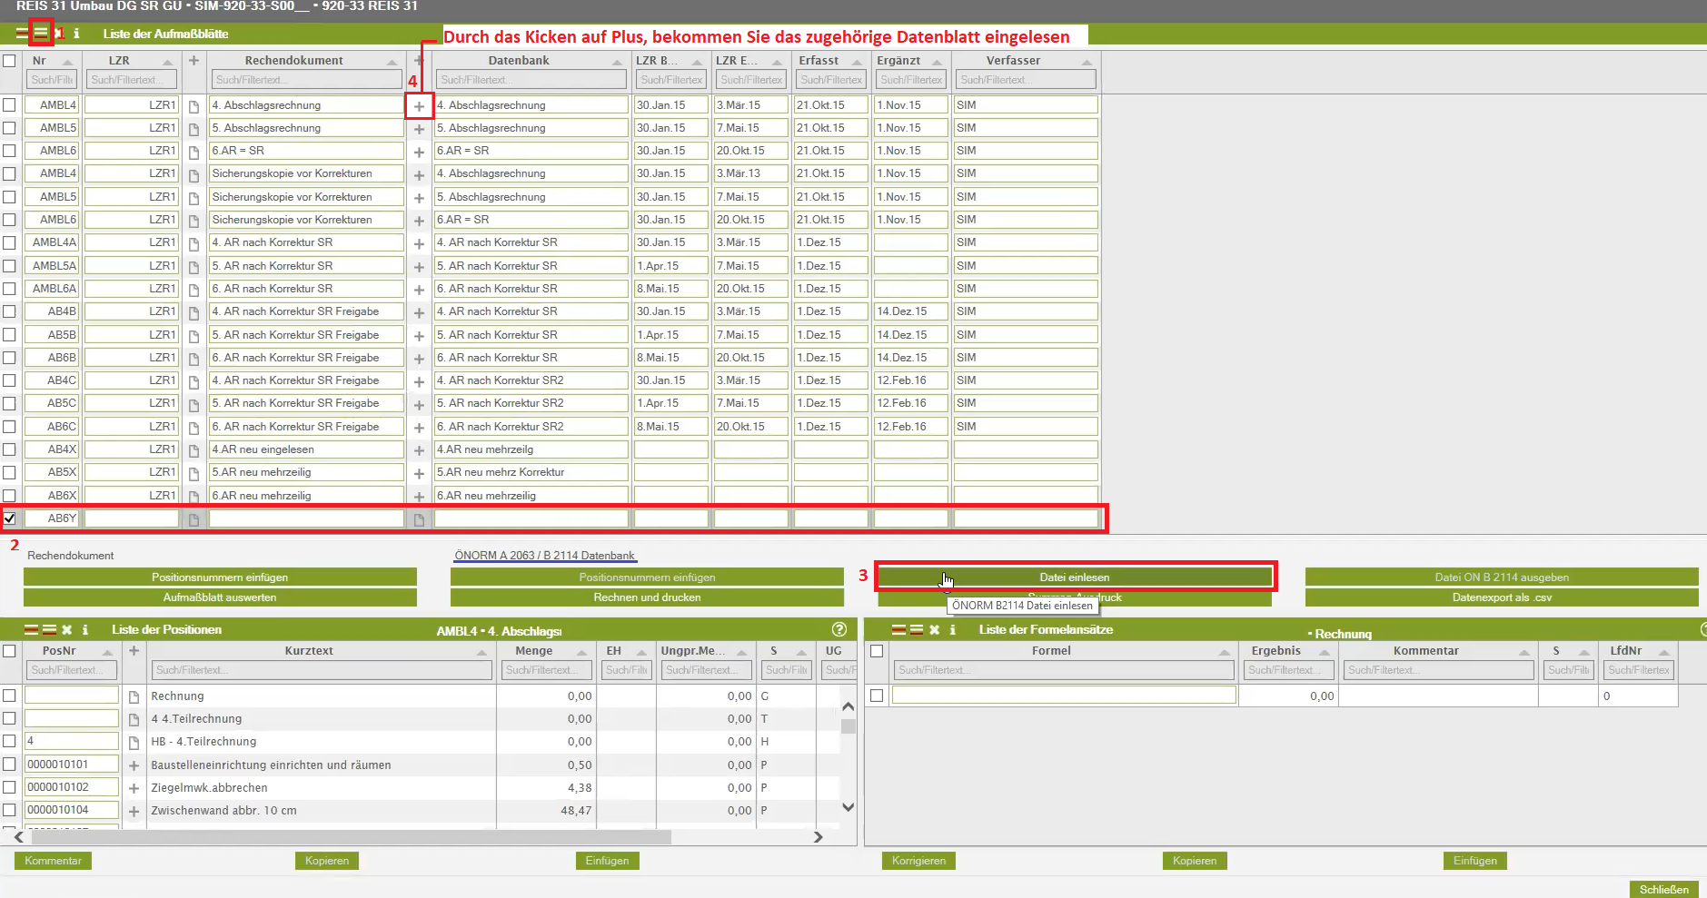This screenshot has height=898, width=1707.
Task: Click the empty Formel input field in first row
Action: [x=1064, y=696]
